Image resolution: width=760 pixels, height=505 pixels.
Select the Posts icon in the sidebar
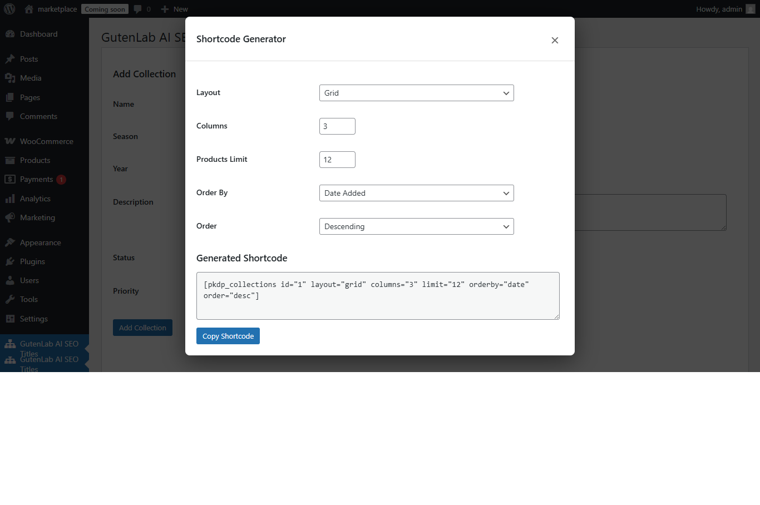(11, 59)
